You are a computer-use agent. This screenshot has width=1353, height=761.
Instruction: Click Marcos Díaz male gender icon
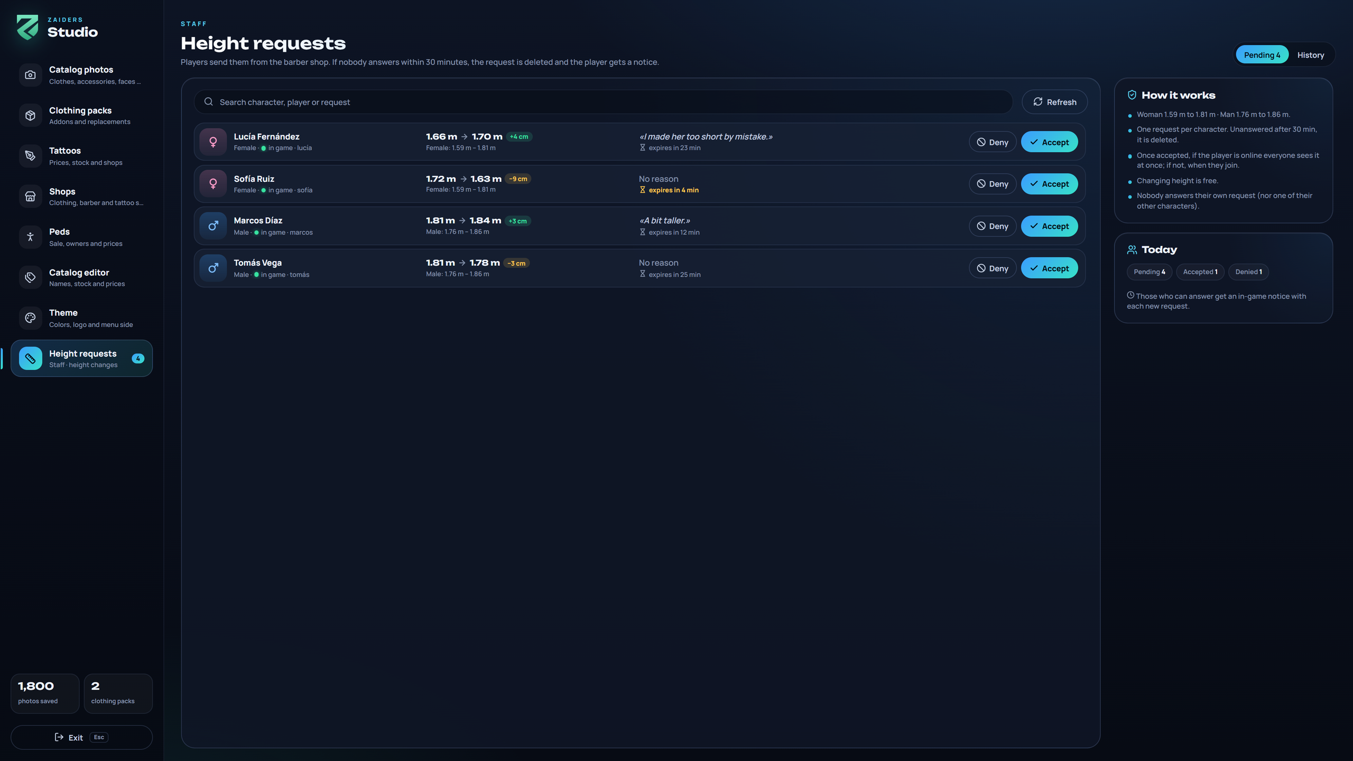click(213, 226)
